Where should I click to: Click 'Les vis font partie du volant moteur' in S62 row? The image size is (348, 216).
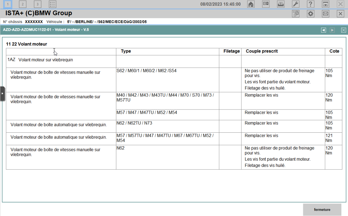pos(278,82)
